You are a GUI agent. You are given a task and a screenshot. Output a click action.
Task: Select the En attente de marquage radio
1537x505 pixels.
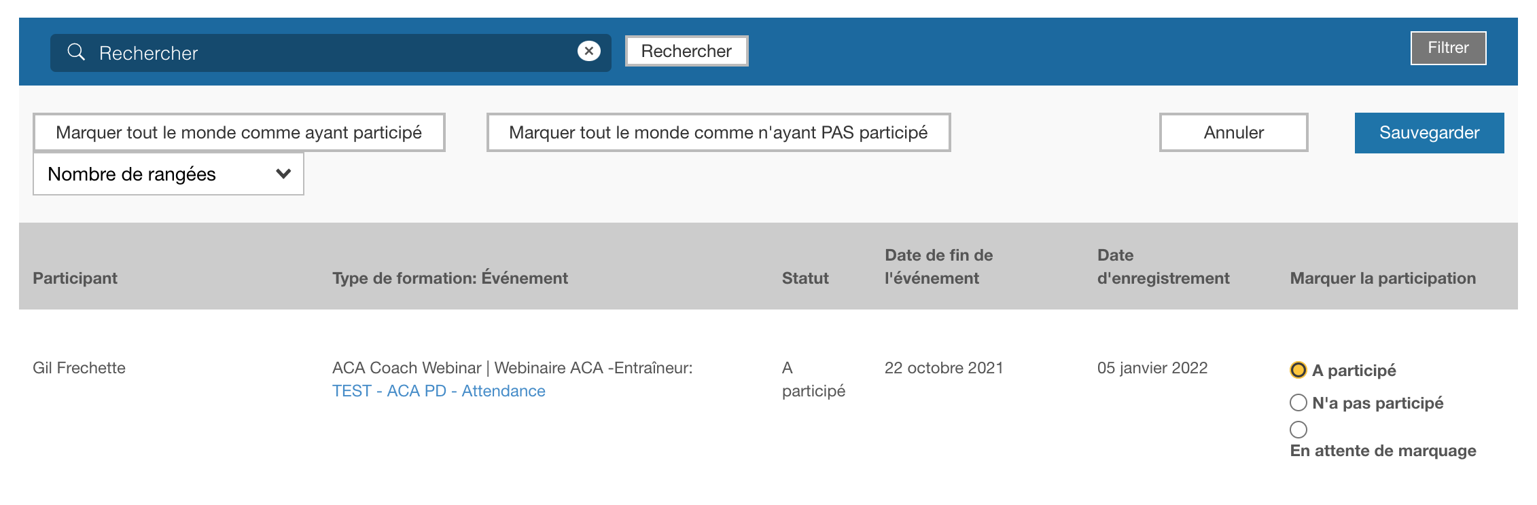click(1298, 429)
